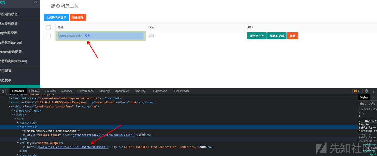377x156 pixels.
Task: Tick the checkbox for the /Users/snake/.ssh/ row
Action: tap(49, 36)
